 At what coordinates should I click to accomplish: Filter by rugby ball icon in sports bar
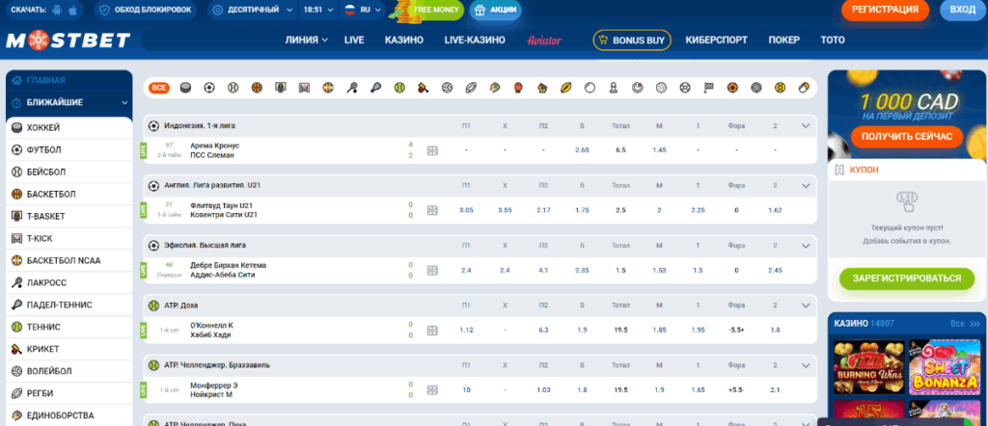click(471, 88)
